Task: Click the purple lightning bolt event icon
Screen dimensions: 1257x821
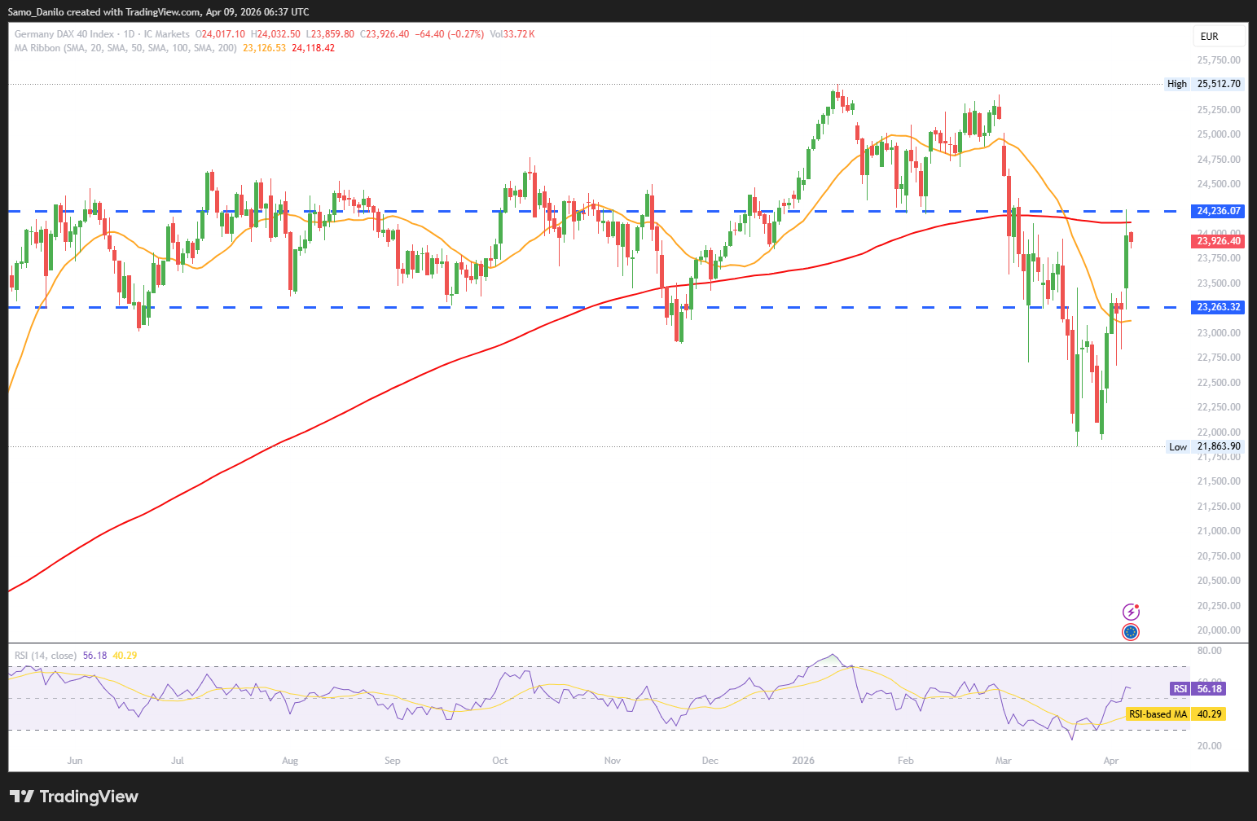Action: click(x=1131, y=612)
